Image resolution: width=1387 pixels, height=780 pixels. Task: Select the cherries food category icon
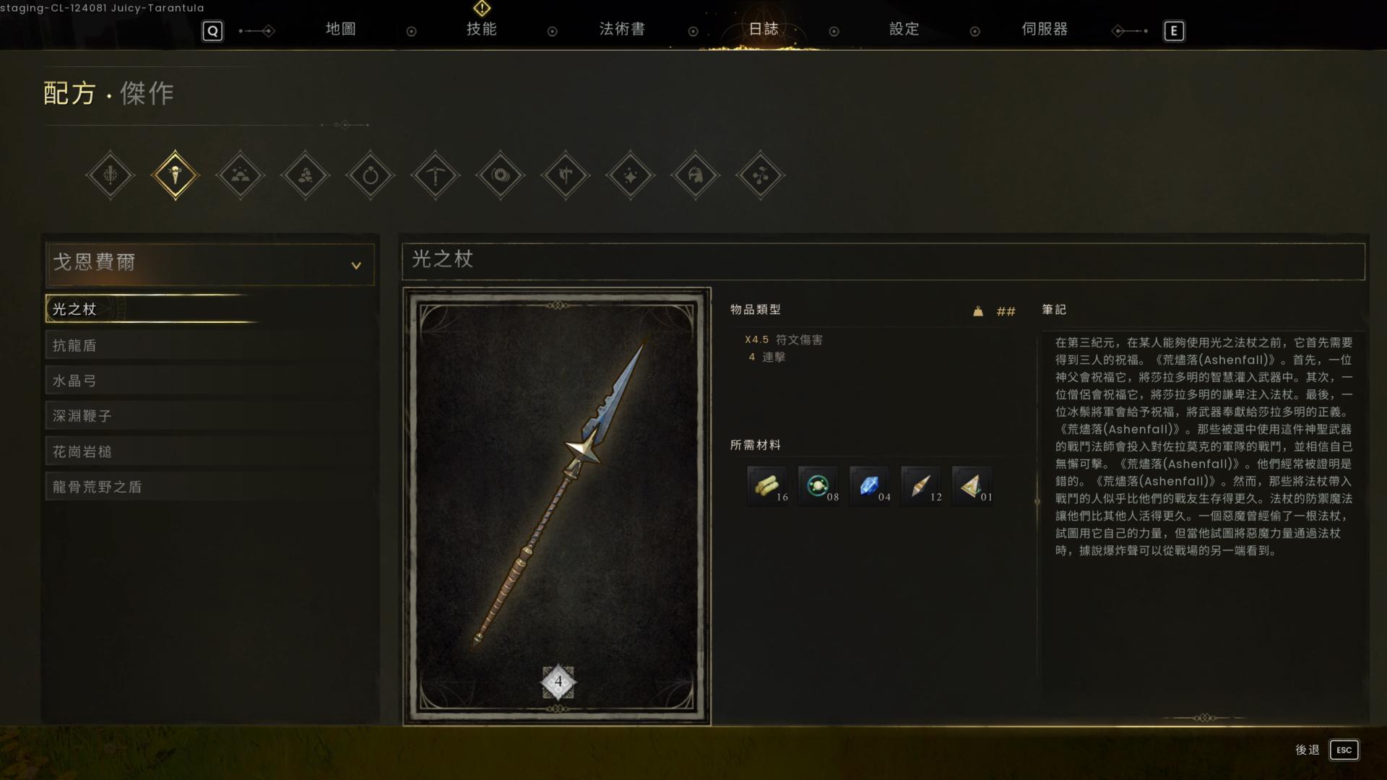761,175
